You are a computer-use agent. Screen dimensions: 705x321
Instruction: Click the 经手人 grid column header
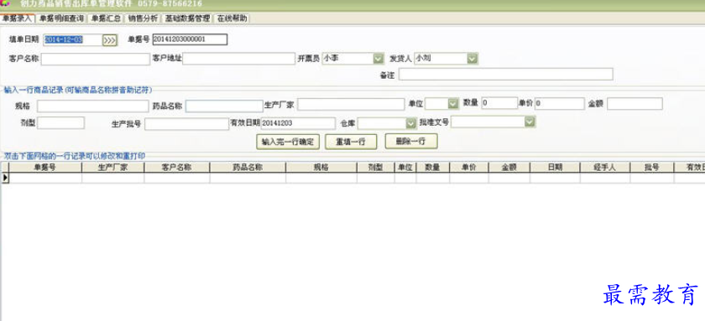pos(605,168)
